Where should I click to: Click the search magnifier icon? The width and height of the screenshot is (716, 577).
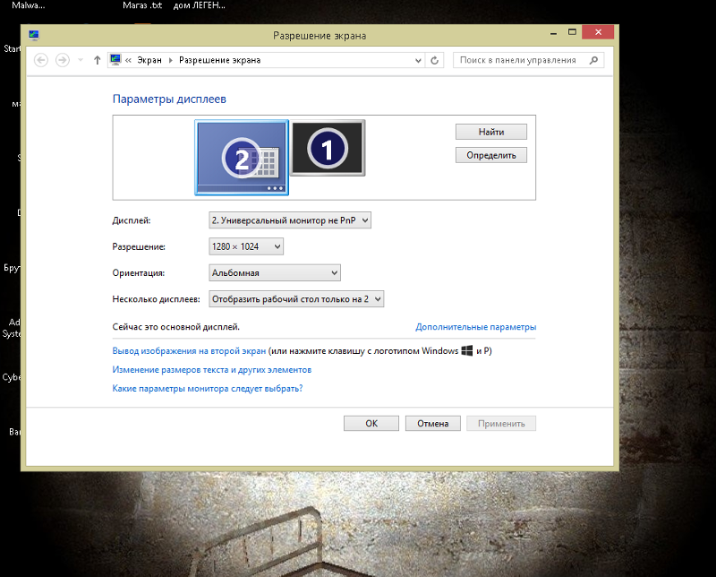point(593,60)
